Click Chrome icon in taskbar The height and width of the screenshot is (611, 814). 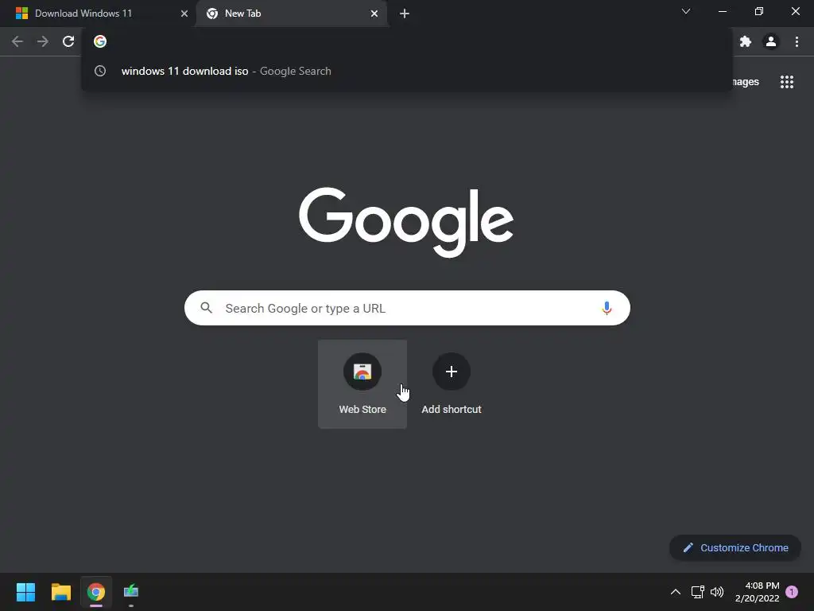pyautogui.click(x=96, y=592)
